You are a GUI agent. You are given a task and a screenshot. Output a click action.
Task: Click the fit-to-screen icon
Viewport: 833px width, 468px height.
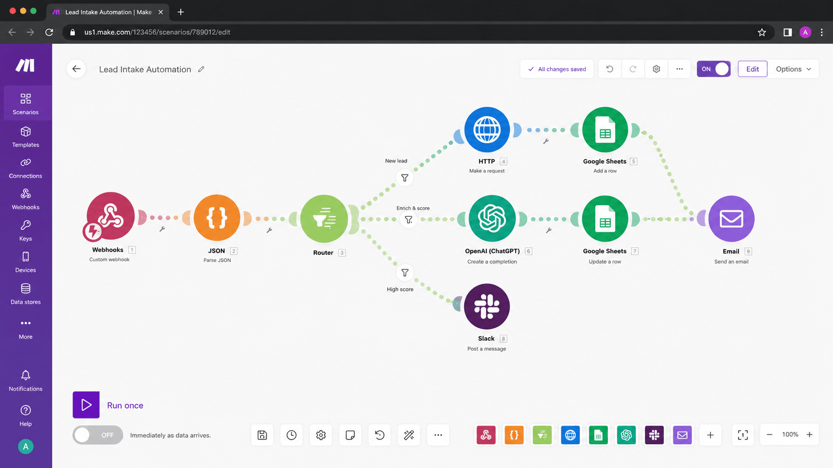pyautogui.click(x=743, y=435)
